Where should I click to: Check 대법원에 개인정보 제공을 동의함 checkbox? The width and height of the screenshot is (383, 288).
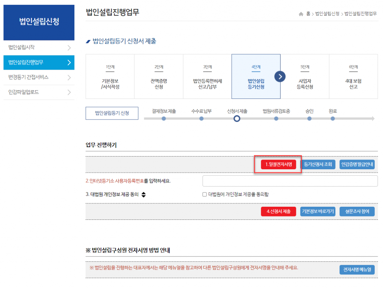tap(205, 194)
